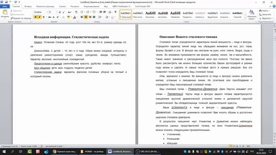The image size is (276, 155).
Task: Apply red font color
Action: click(75, 17)
